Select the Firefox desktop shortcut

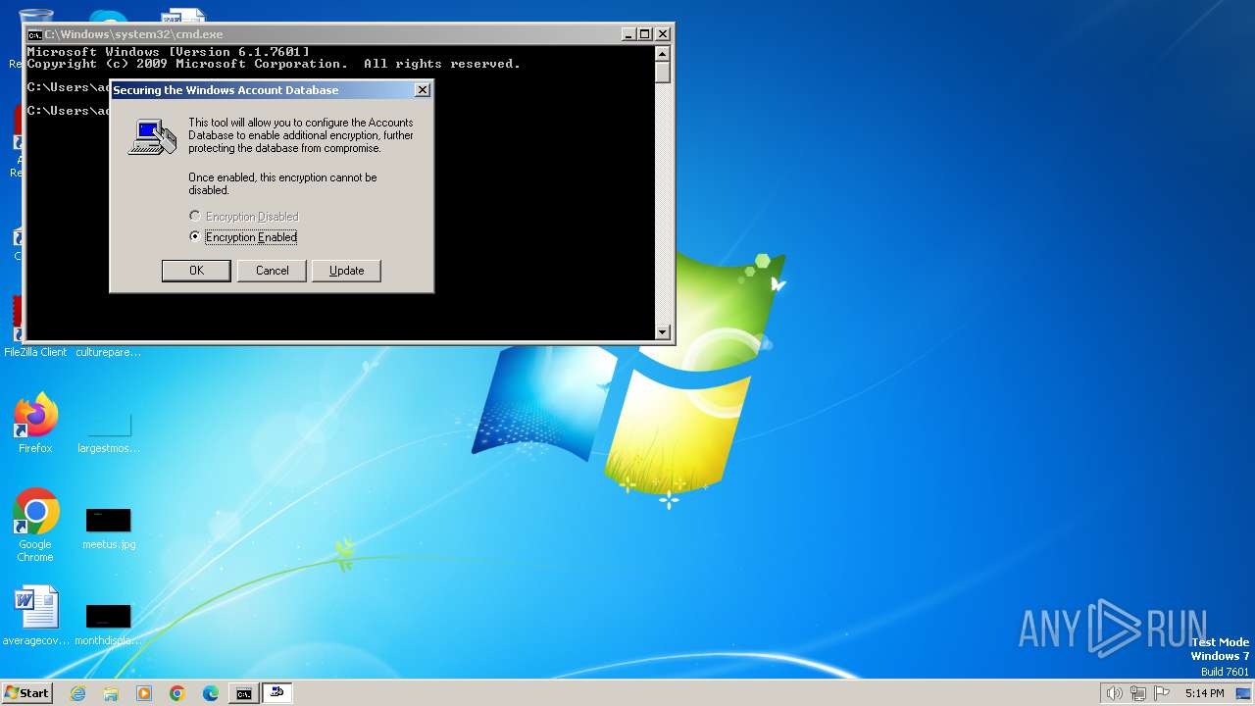35,424
